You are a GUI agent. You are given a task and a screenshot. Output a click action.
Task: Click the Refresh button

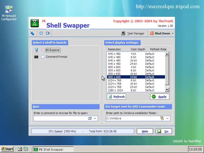coord(116,97)
